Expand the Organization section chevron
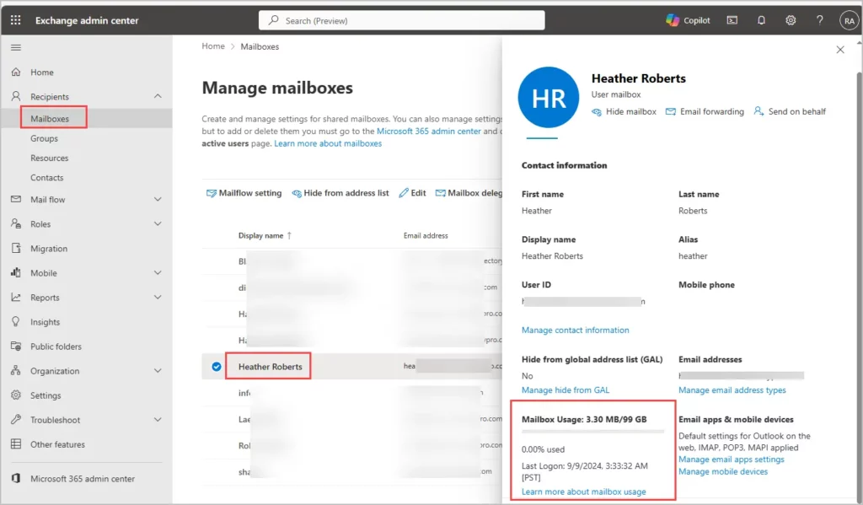Image resolution: width=863 pixels, height=505 pixels. [158, 371]
